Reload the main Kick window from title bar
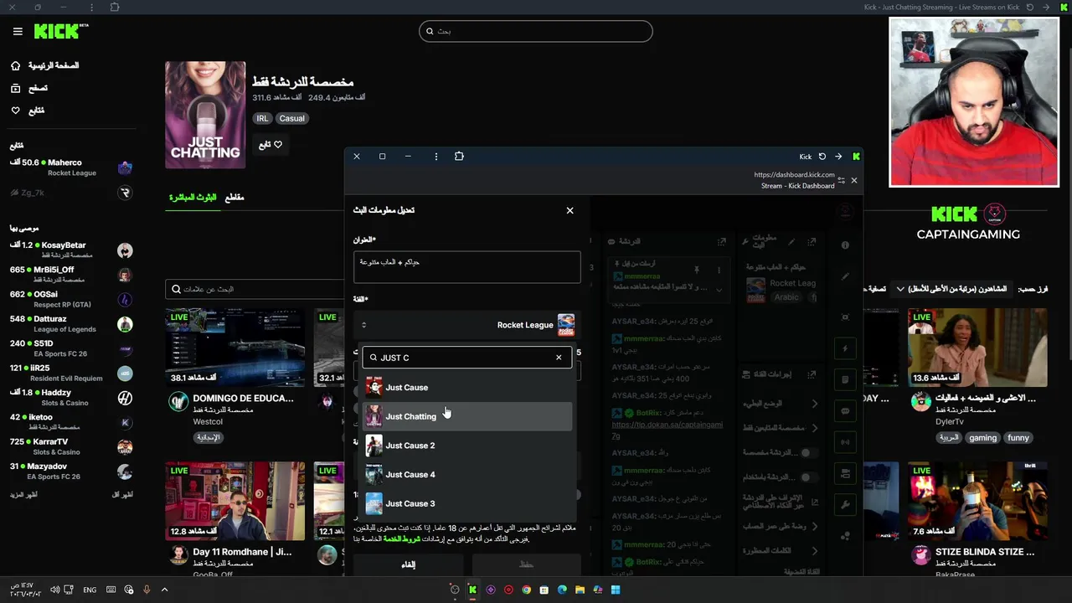This screenshot has height=603, width=1072. [1029, 8]
